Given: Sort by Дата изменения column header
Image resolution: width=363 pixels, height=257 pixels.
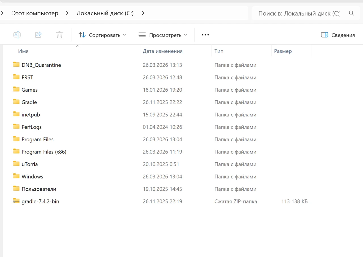Looking at the screenshot, I should click(162, 51).
